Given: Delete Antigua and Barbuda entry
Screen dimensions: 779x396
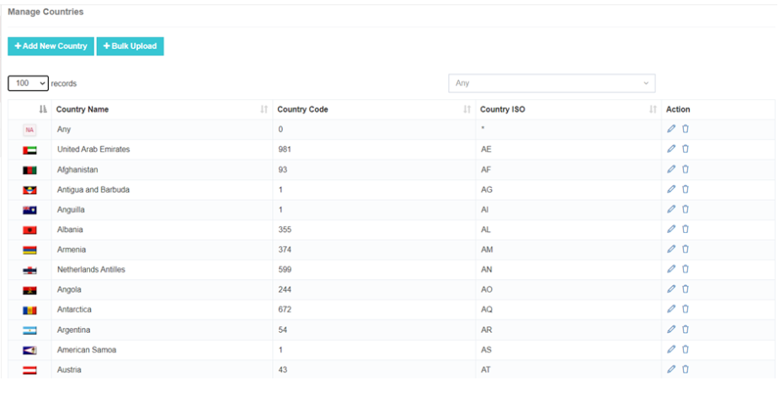Looking at the screenshot, I should pyautogui.click(x=686, y=189).
